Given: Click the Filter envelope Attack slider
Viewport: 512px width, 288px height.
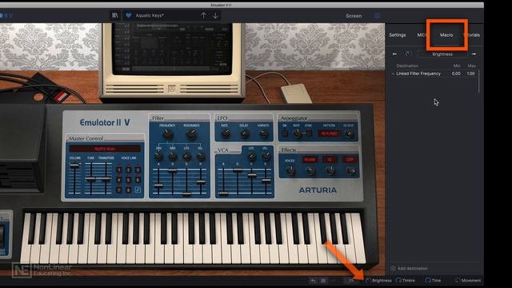Looking at the screenshot, I should 158,186.
